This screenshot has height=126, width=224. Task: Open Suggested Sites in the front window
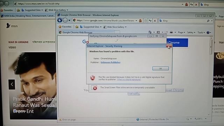tap(91, 27)
